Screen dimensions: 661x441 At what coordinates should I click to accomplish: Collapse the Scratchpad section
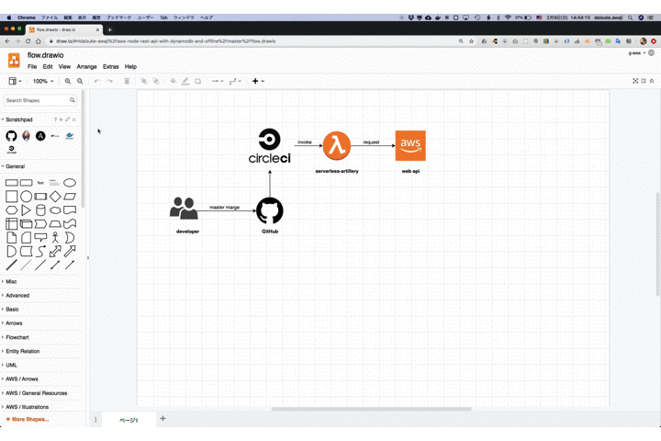(17, 119)
